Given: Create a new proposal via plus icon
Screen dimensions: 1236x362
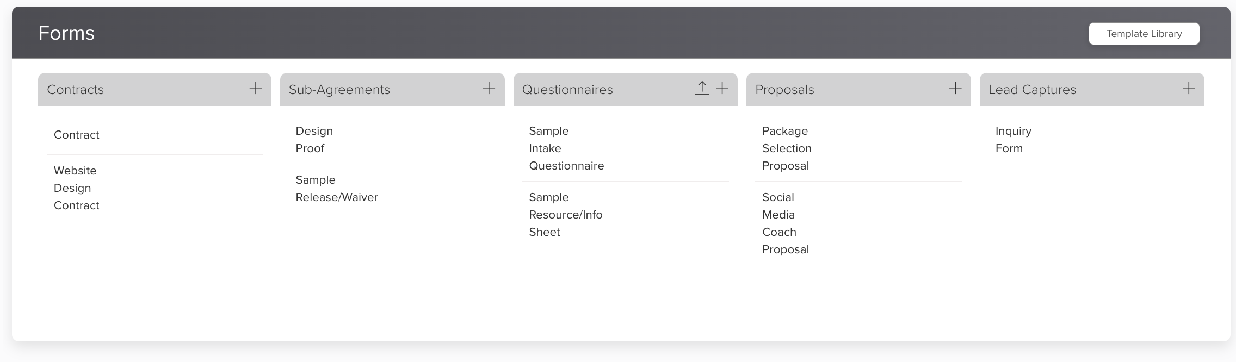Looking at the screenshot, I should click(x=955, y=89).
